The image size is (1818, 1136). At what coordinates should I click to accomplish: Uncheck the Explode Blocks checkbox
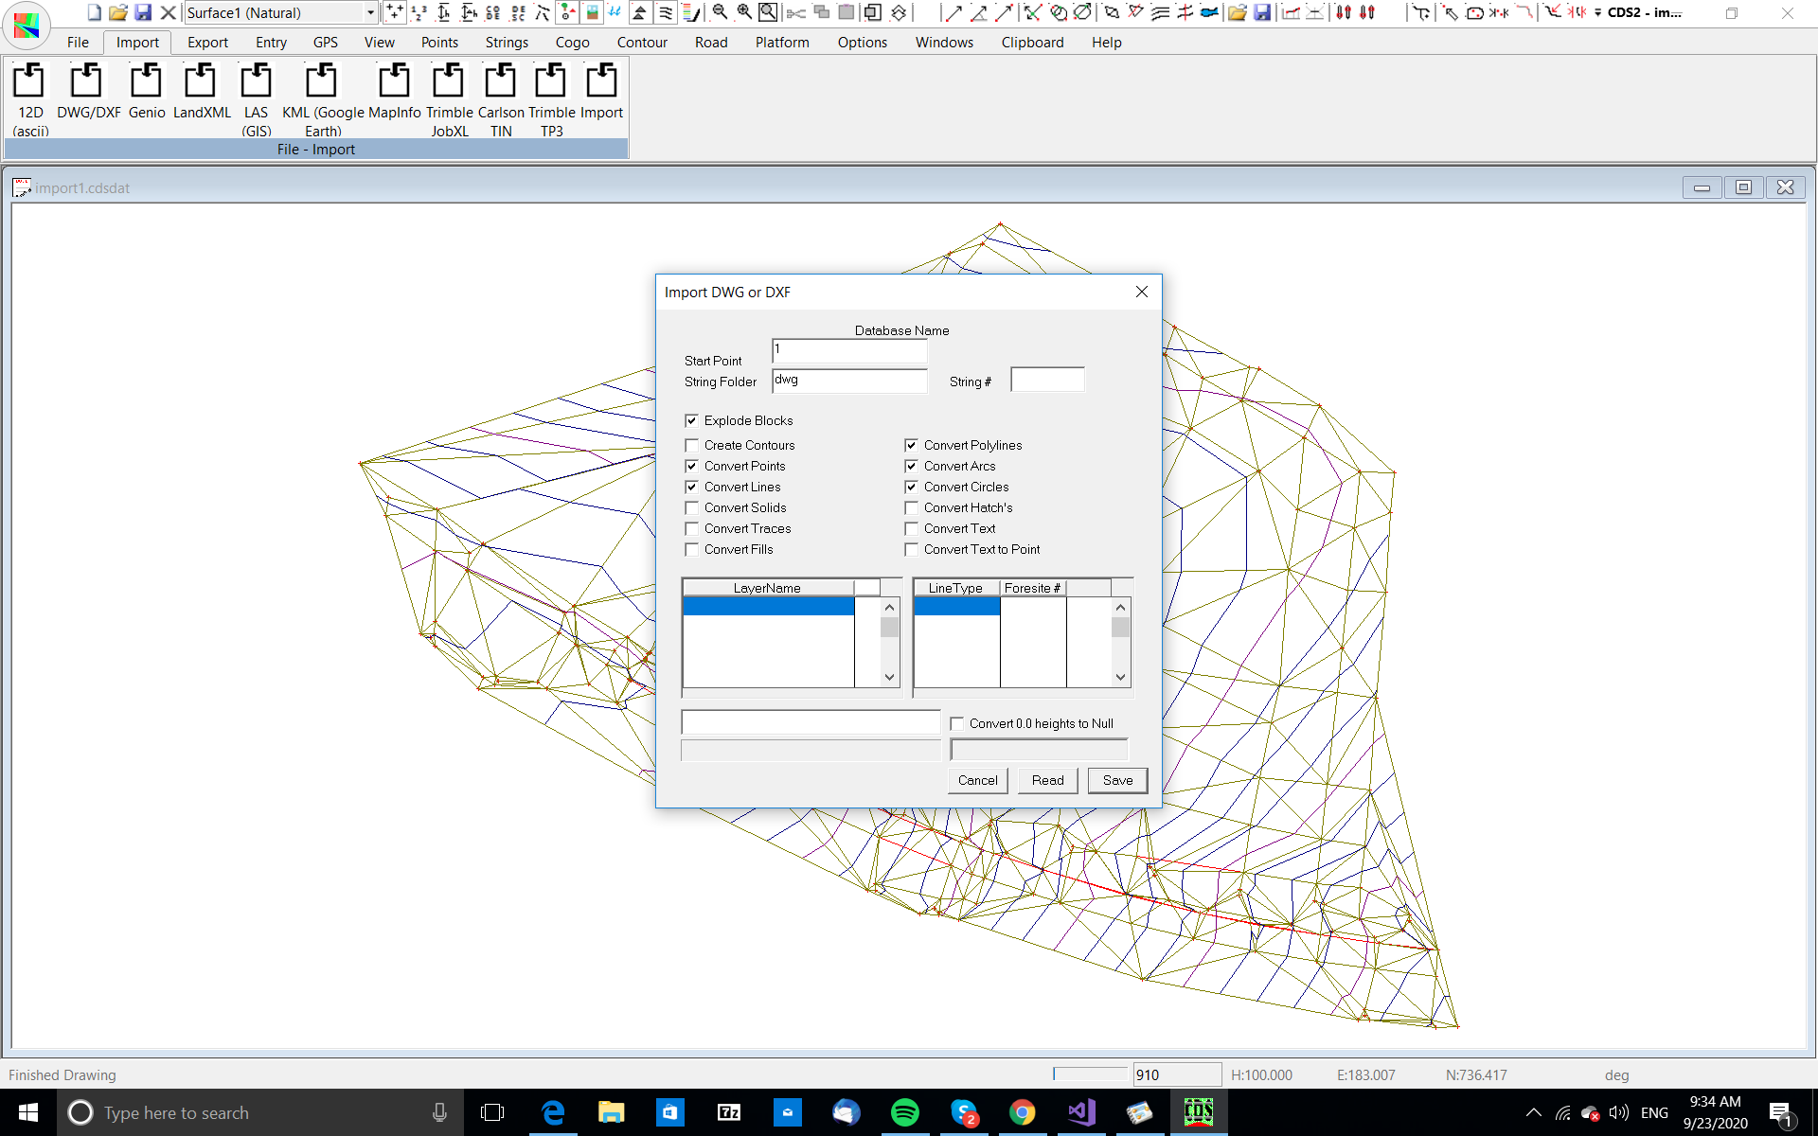[x=692, y=420]
